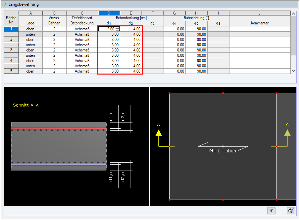300x220 pixels.
Task: Click the scrollbar down arrow
Action: 293,71
